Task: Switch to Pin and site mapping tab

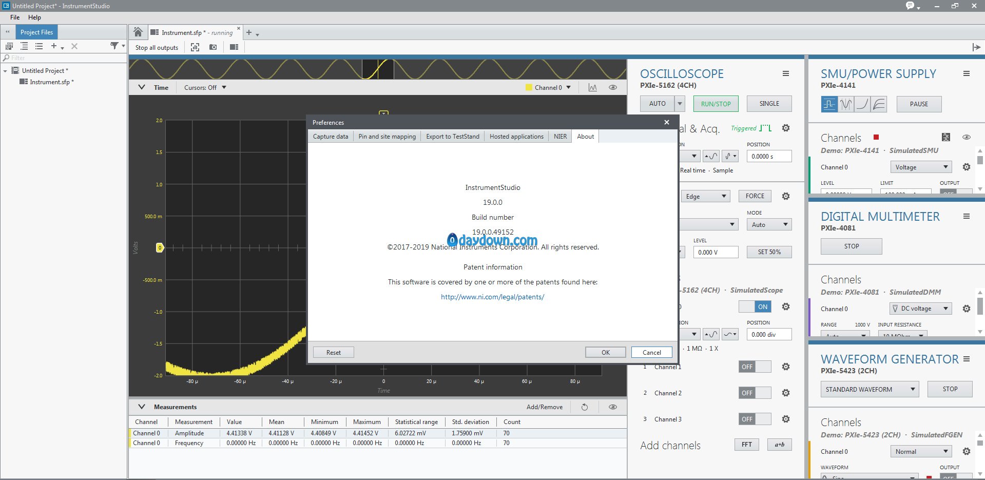Action: click(387, 137)
